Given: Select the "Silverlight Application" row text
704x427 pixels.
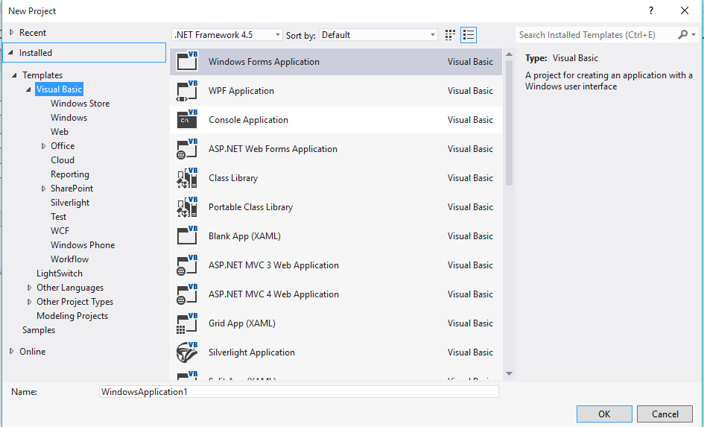Looking at the screenshot, I should [252, 352].
